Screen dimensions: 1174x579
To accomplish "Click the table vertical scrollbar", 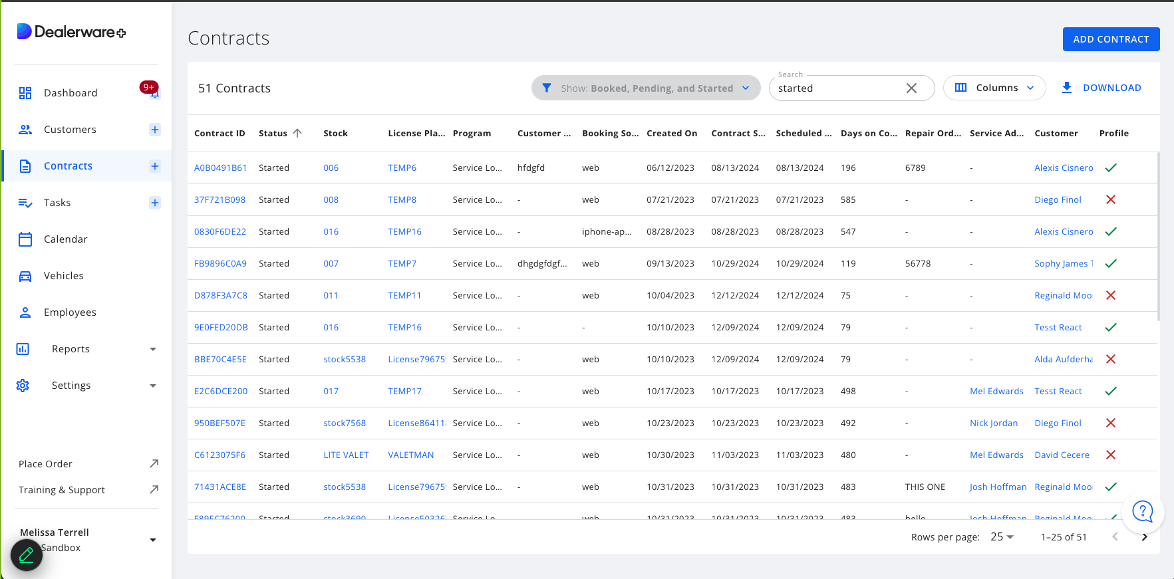I will 1158,236.
